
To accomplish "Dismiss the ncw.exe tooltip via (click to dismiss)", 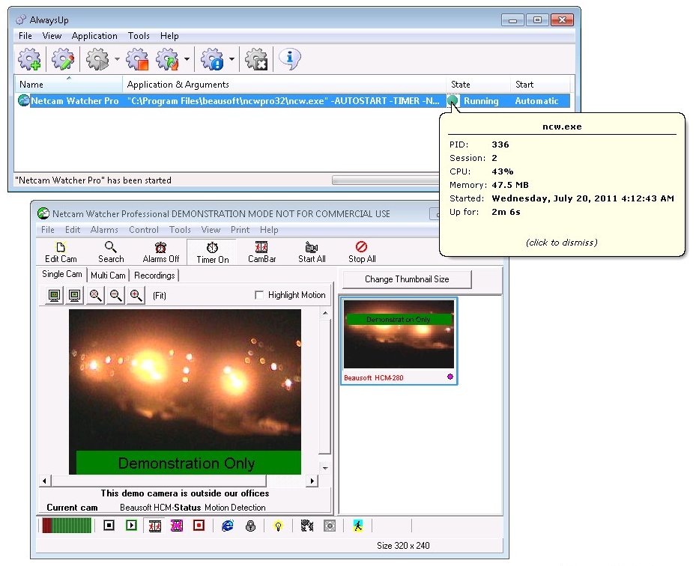I will [x=562, y=243].
